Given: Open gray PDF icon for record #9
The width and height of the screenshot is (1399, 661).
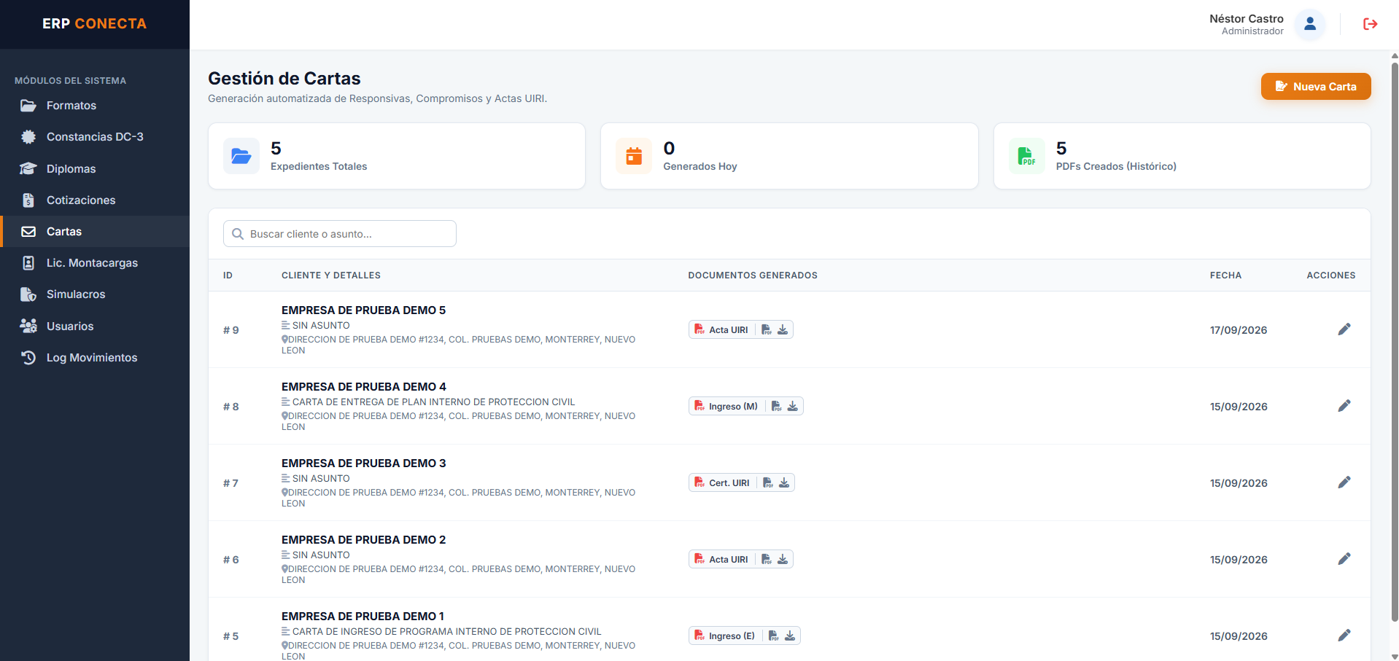Looking at the screenshot, I should coord(767,329).
